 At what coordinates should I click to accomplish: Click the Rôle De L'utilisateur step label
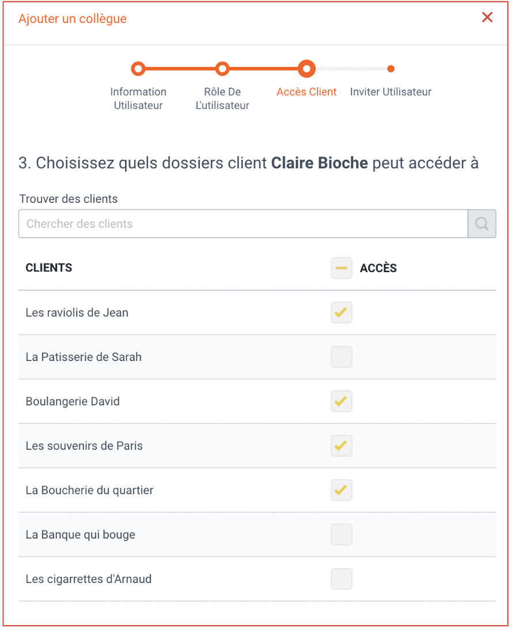[222, 99]
